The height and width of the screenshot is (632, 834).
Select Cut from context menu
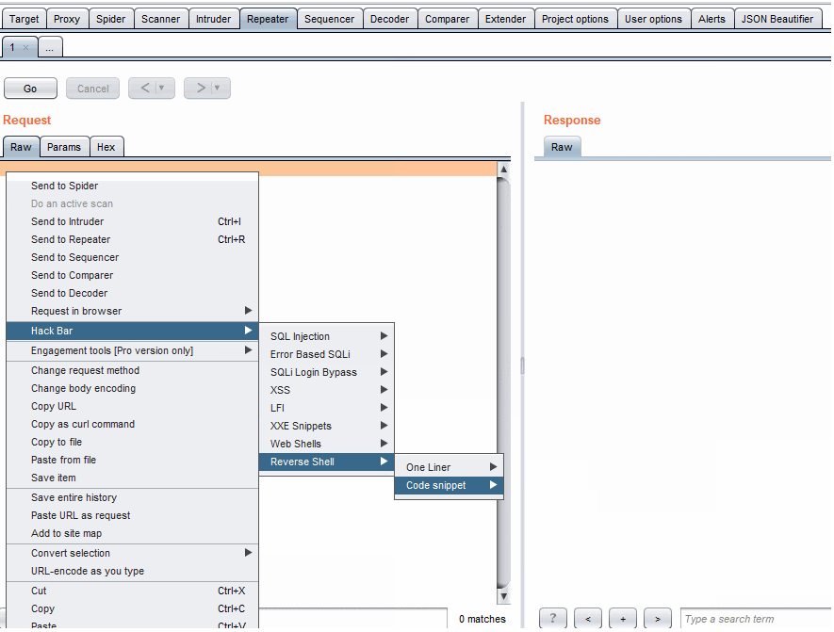coord(133,591)
